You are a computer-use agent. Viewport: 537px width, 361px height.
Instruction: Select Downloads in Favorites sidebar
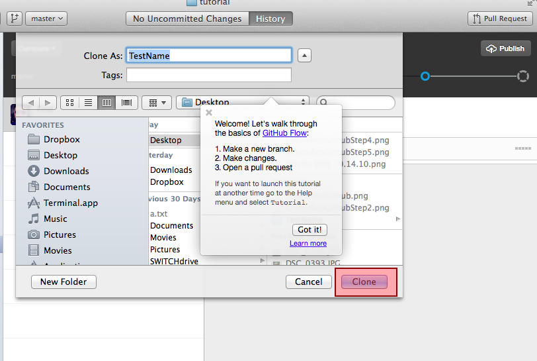[59, 171]
